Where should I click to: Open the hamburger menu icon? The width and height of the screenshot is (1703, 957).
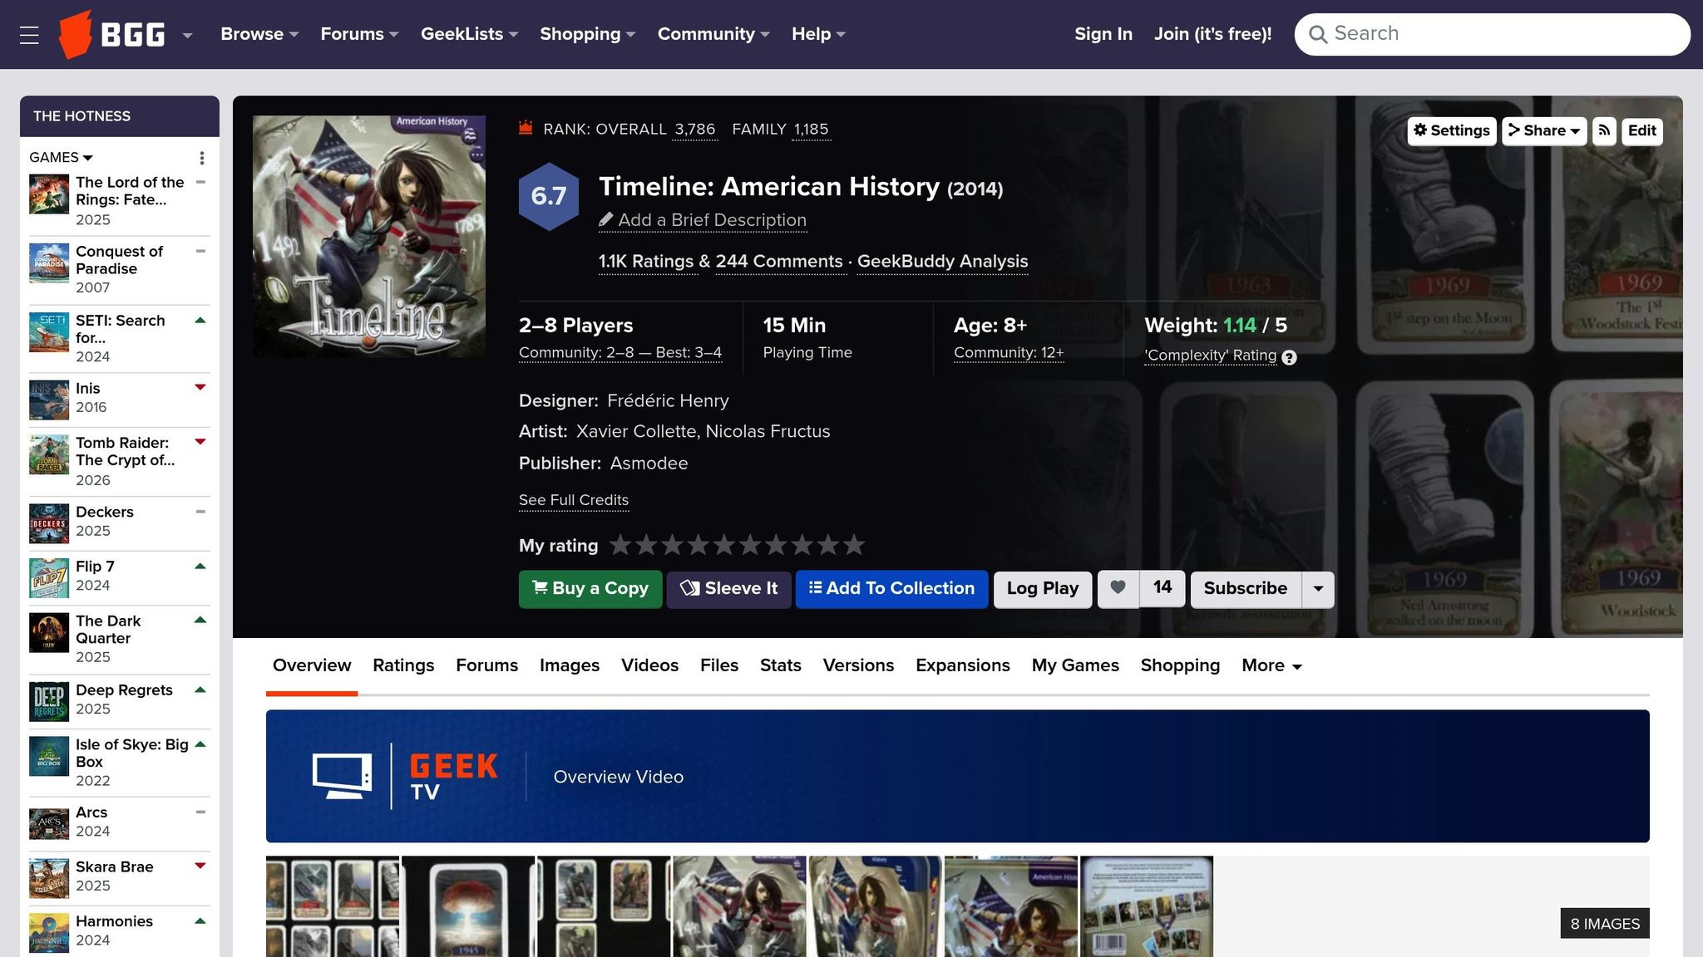[29, 35]
